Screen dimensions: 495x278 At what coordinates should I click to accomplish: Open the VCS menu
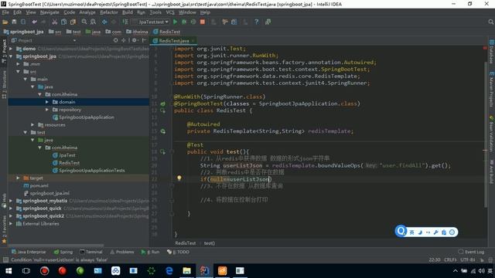click(170, 12)
